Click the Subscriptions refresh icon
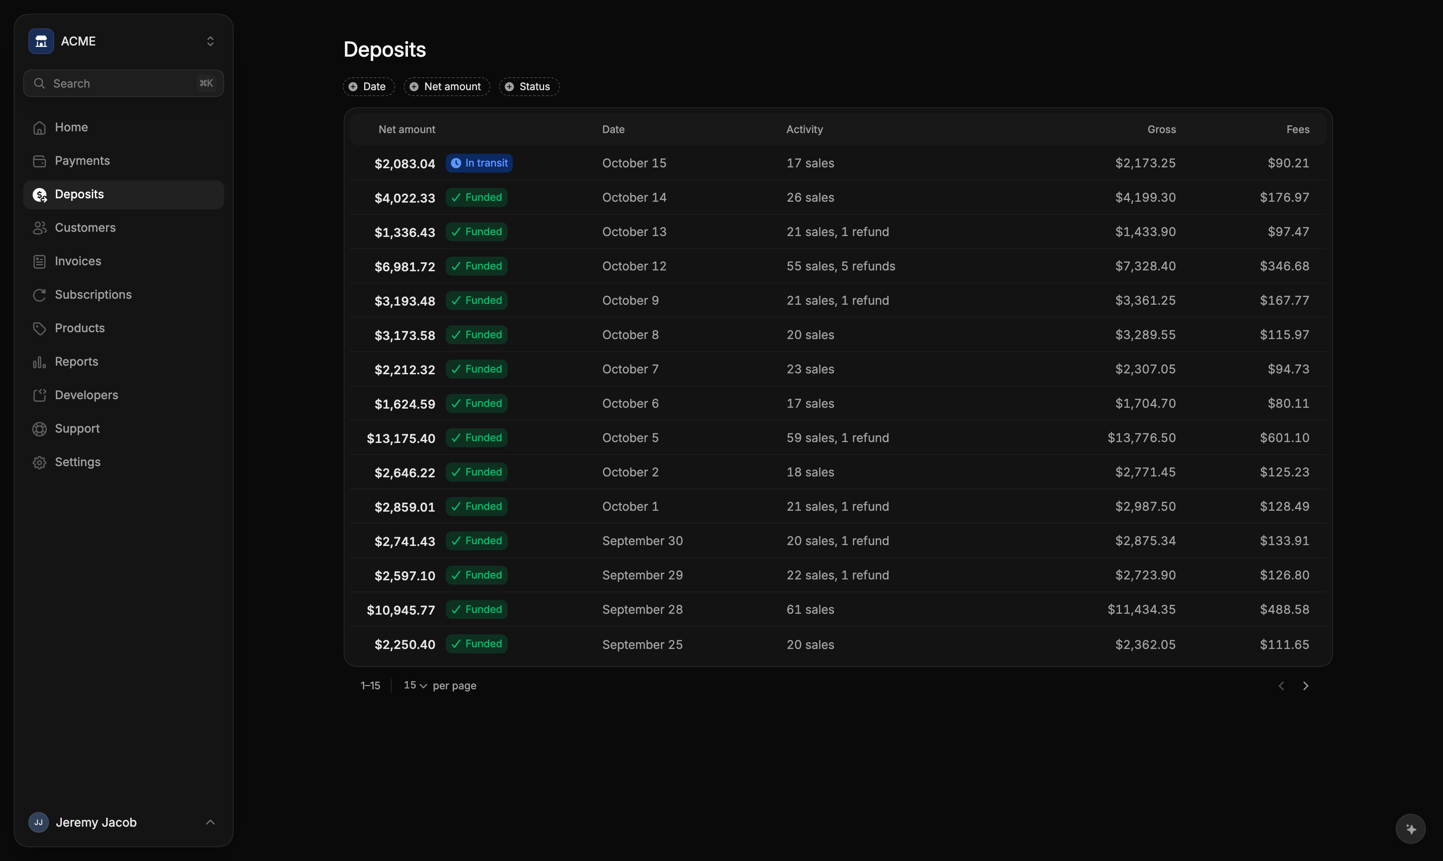This screenshot has width=1443, height=861. [x=40, y=295]
